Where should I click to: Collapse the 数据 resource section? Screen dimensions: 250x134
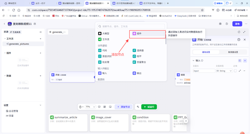[5, 76]
